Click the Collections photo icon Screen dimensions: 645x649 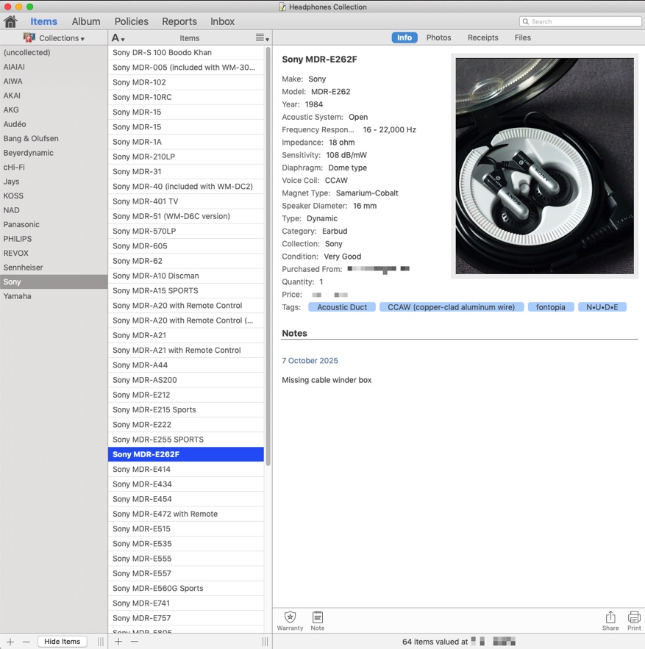(29, 37)
